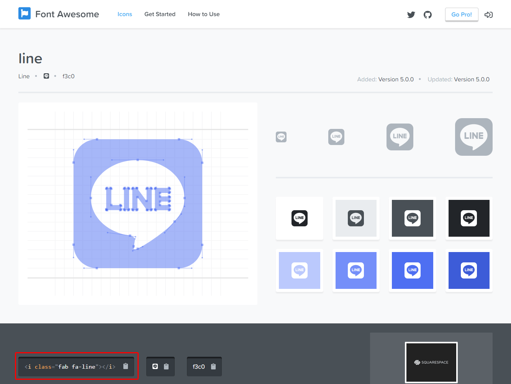511x384 pixels.
Task: Click the Line category link under title
Action: tap(24, 76)
